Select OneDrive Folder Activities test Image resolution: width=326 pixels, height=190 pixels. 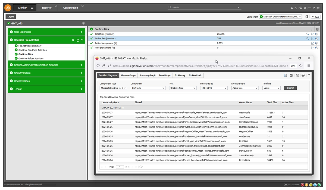pos(31,58)
